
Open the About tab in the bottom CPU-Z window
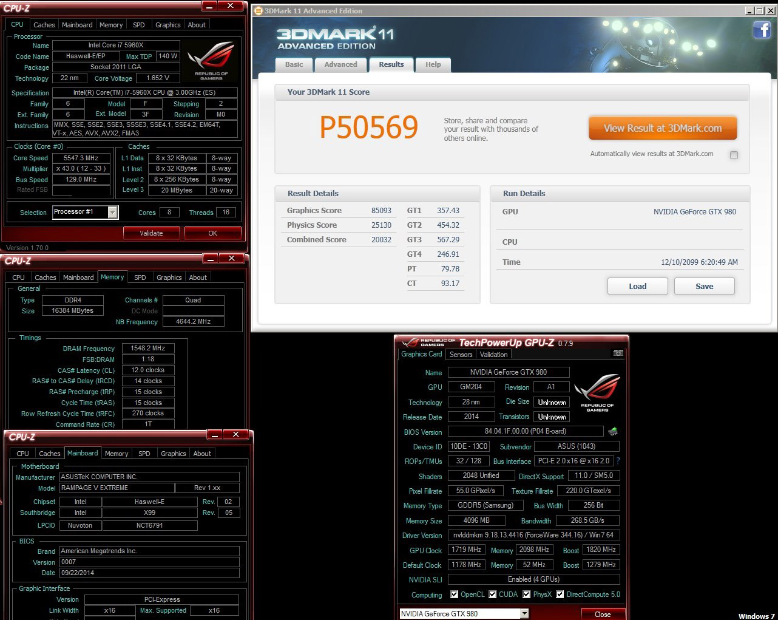(203, 454)
